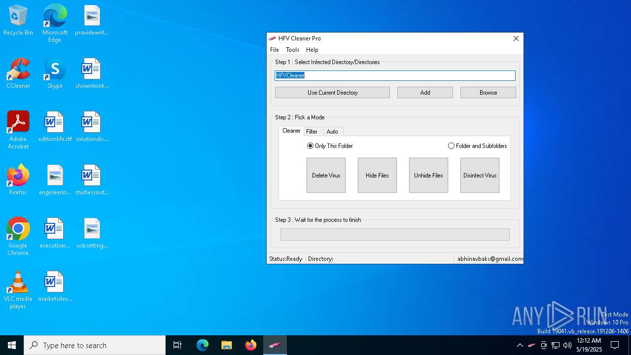The height and width of the screenshot is (355, 631).
Task: Click HFV Cleaner taskbar button
Action: [x=275, y=345]
